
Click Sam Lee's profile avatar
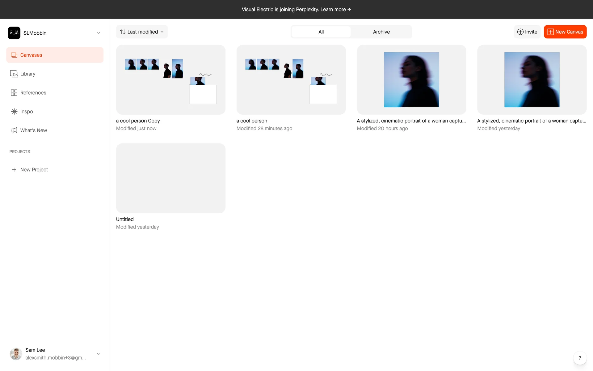pyautogui.click(x=16, y=354)
